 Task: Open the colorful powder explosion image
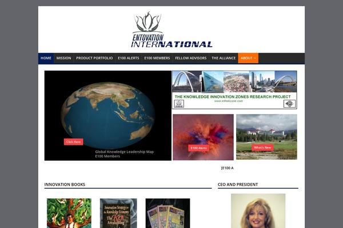[x=203, y=137]
